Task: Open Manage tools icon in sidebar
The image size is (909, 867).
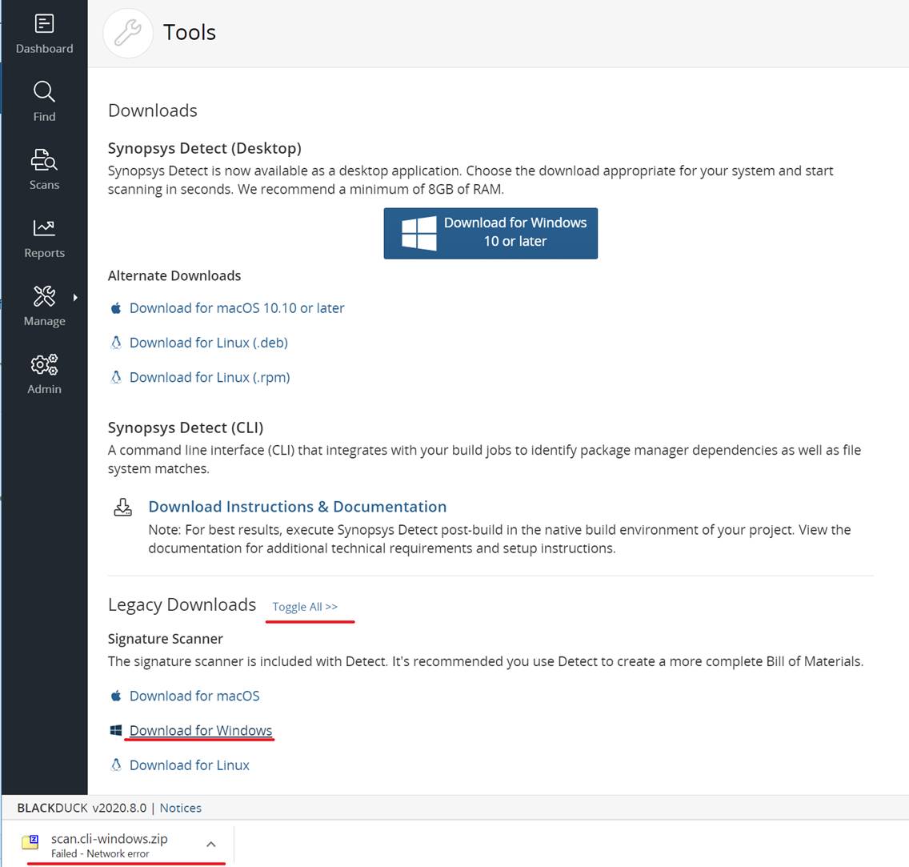Action: coord(44,296)
